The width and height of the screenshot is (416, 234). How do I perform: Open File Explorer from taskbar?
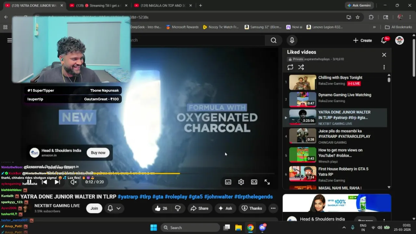point(239,227)
